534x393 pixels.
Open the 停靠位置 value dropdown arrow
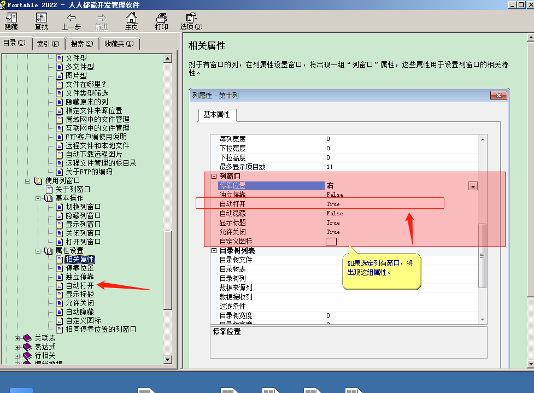click(473, 186)
